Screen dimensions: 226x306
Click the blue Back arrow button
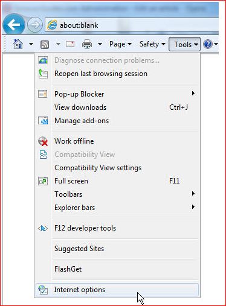(x=14, y=25)
